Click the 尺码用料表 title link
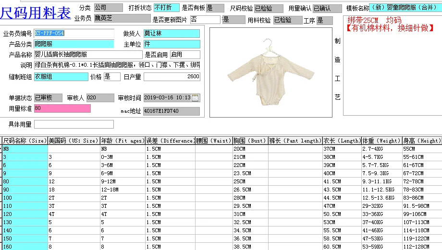Image resolution: width=442 pixels, height=250 pixels. [35, 12]
